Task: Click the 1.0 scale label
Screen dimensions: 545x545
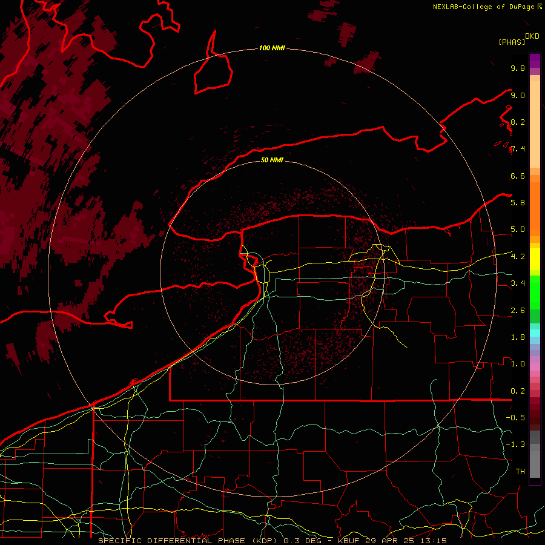Action: click(x=518, y=363)
